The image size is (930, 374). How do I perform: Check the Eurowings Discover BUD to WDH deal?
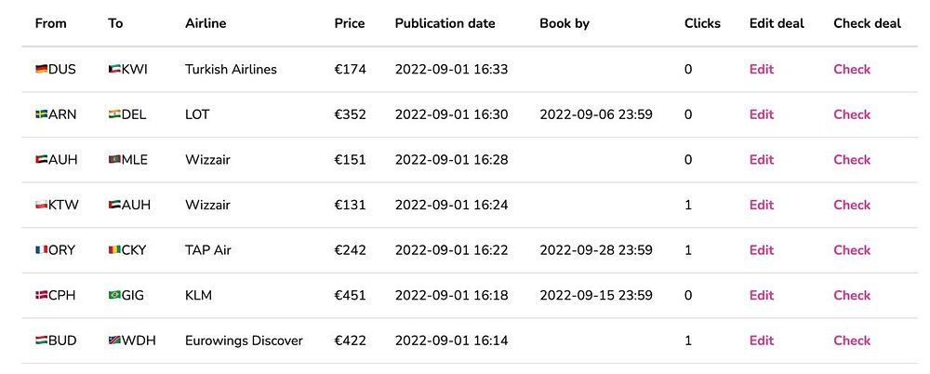(x=852, y=341)
